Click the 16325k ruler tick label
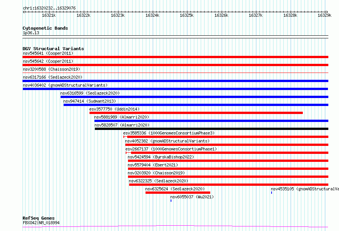 click(187, 15)
